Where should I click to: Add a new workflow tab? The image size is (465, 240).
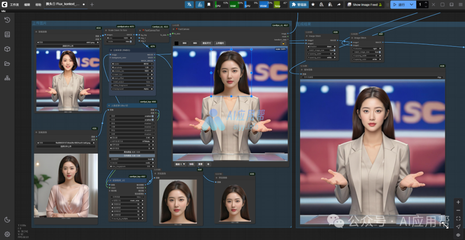[92, 4]
